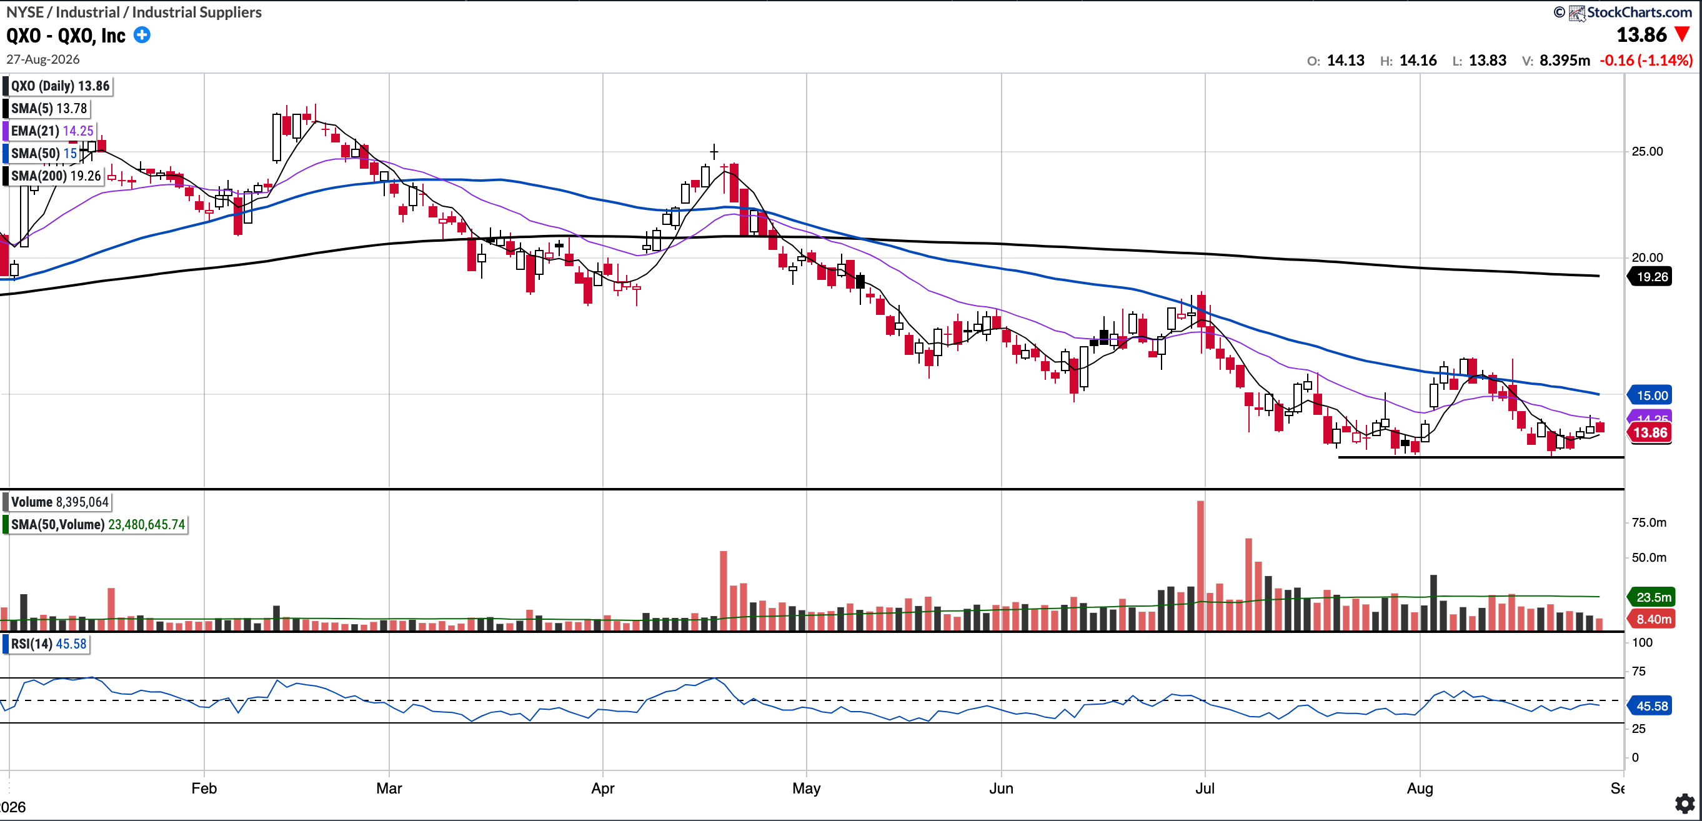Viewport: 1702px width, 821px height.
Task: Click the 20.00 price axis label
Action: [x=1647, y=258]
